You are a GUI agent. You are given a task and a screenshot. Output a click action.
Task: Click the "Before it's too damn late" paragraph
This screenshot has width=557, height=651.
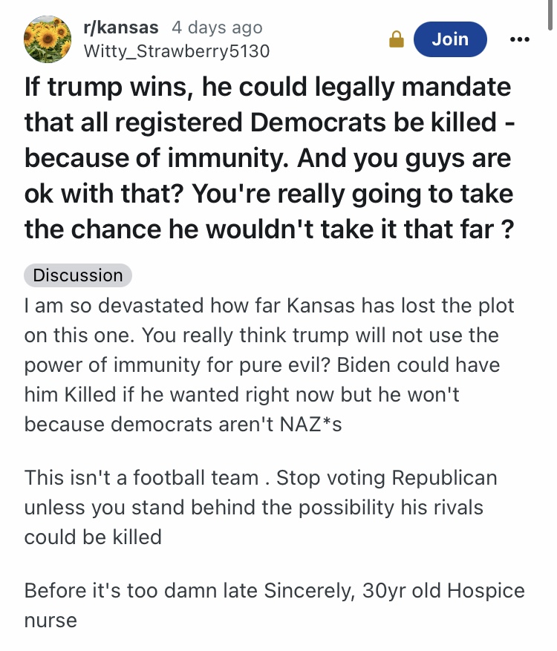coord(274,606)
